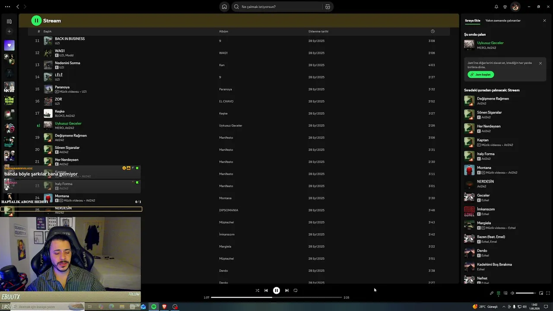Close the queue panel

point(544,20)
